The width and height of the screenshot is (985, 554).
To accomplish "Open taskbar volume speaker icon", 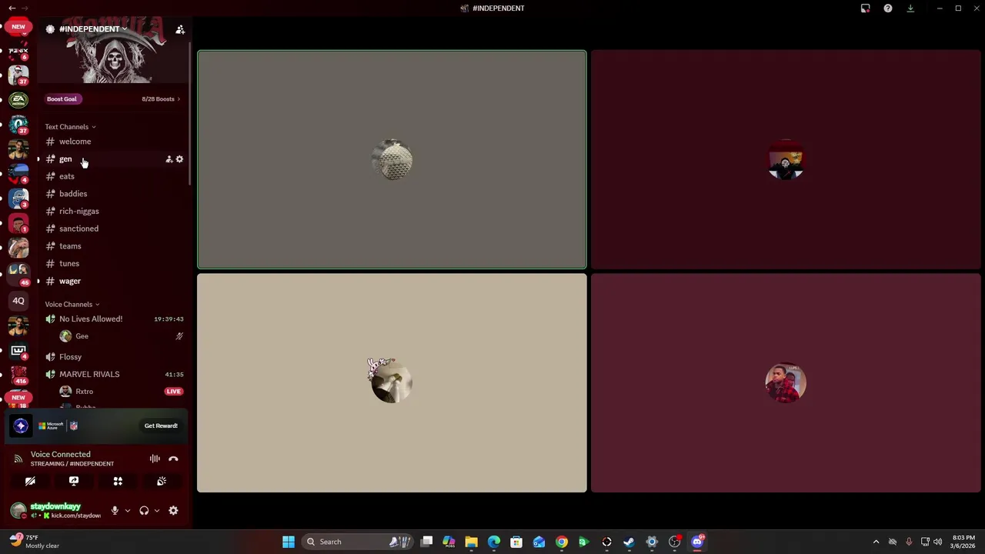I will [x=938, y=542].
